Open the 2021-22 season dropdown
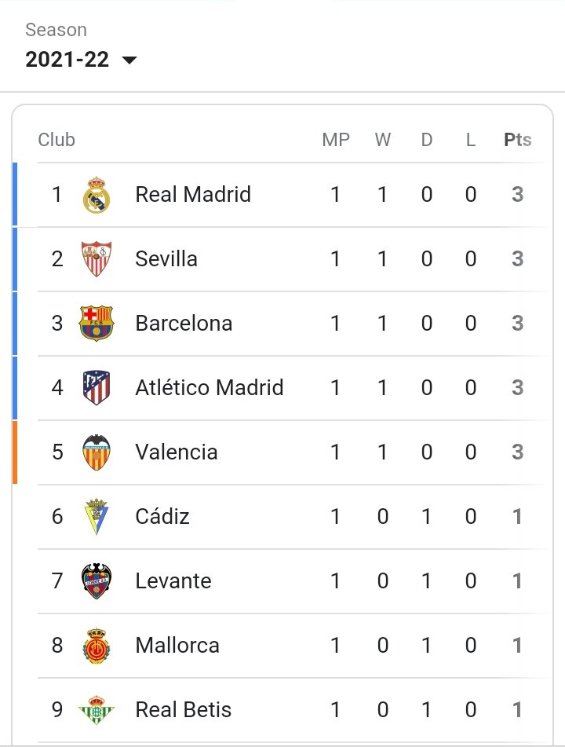Screen dimensions: 565x747 (81, 60)
